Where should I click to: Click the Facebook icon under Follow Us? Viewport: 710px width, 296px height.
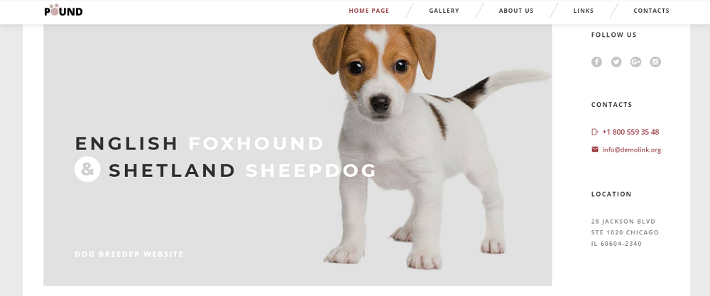point(596,62)
